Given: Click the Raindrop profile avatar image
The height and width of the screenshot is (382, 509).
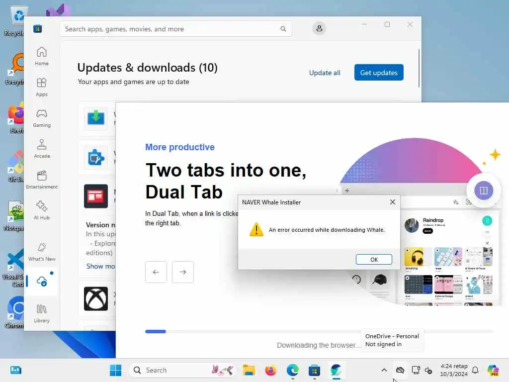Looking at the screenshot, I should point(412,225).
